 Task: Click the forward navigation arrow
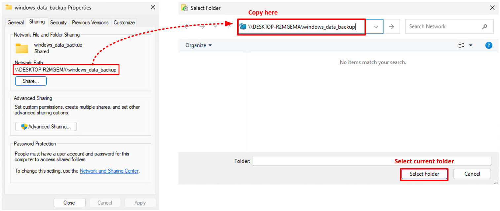click(202, 26)
